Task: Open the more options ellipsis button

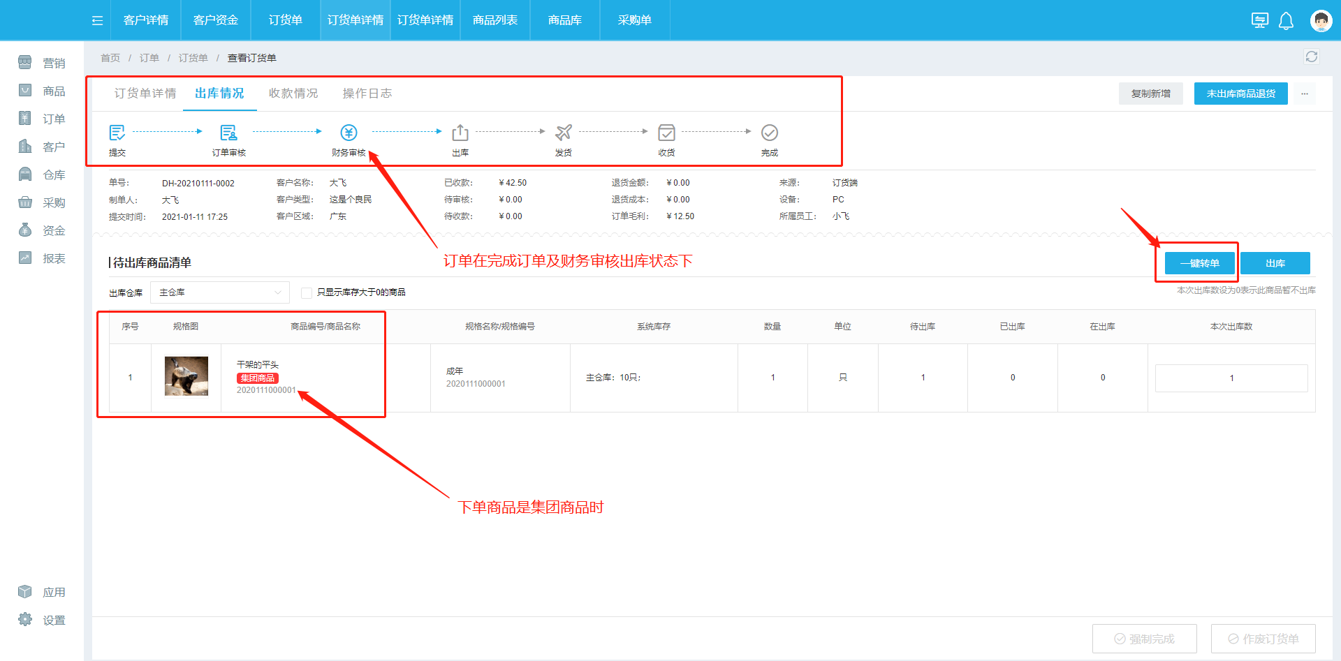Action: click(1304, 94)
